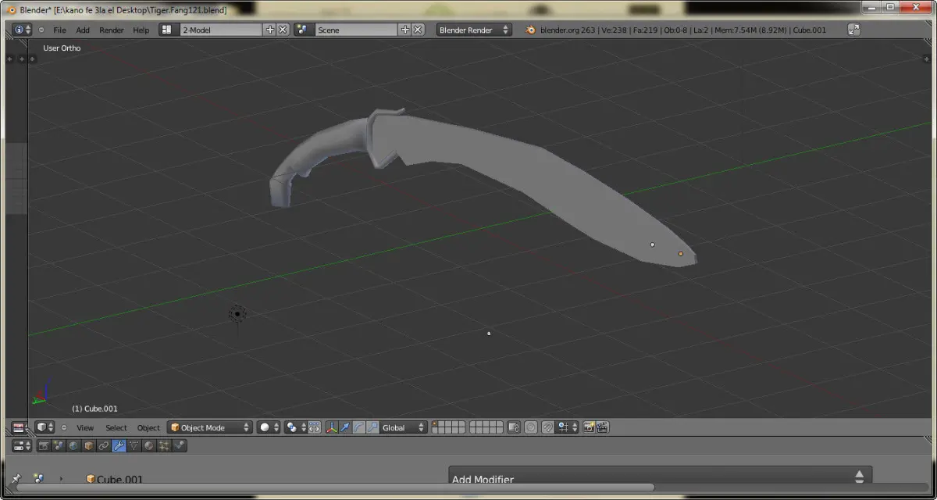Screen dimensions: 937x500
Task: Render OpenGL image of viewport
Action: click(x=589, y=427)
